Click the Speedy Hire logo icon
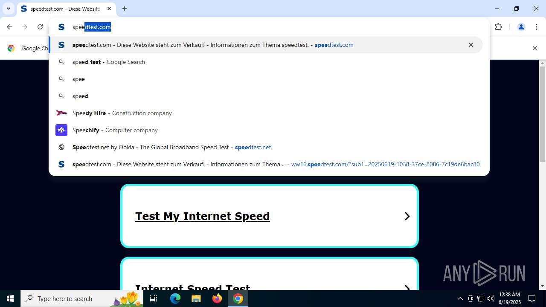Image resolution: width=546 pixels, height=307 pixels. click(x=61, y=113)
